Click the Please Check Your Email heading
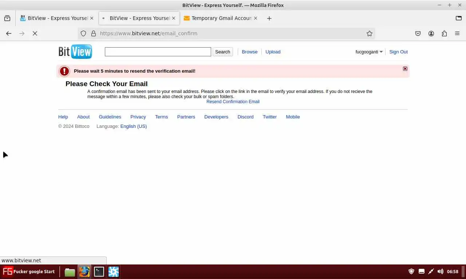This screenshot has height=279, width=466. coord(106,84)
